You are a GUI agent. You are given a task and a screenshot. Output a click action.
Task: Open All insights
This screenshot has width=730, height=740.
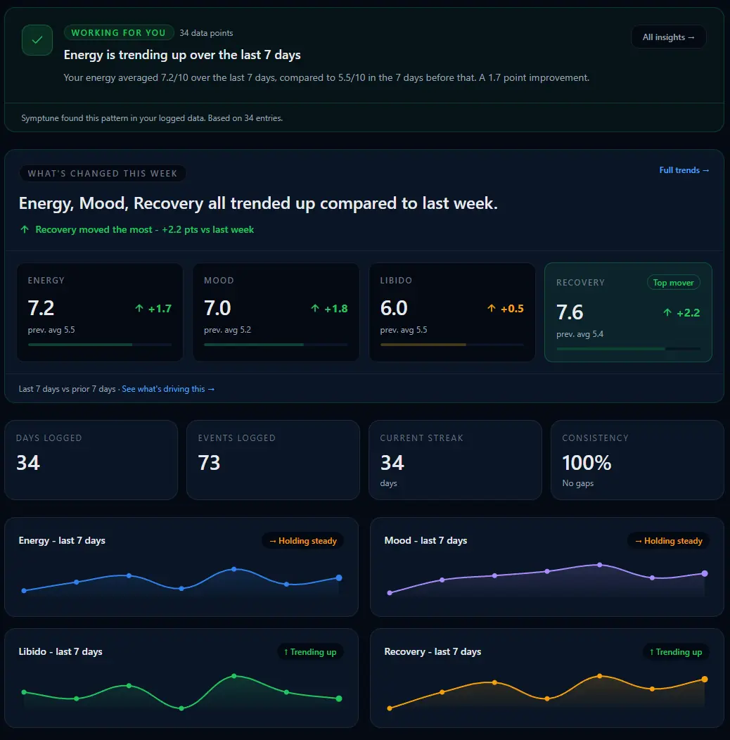click(668, 37)
